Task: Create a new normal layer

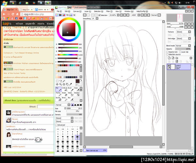Action: (169, 58)
